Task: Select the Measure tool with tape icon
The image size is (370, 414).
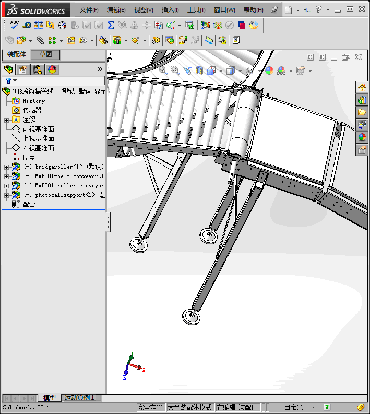Action: click(27, 25)
